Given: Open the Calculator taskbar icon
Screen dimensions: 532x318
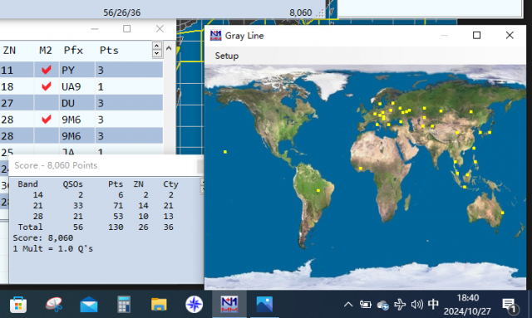Looking at the screenshot, I should (x=124, y=304).
